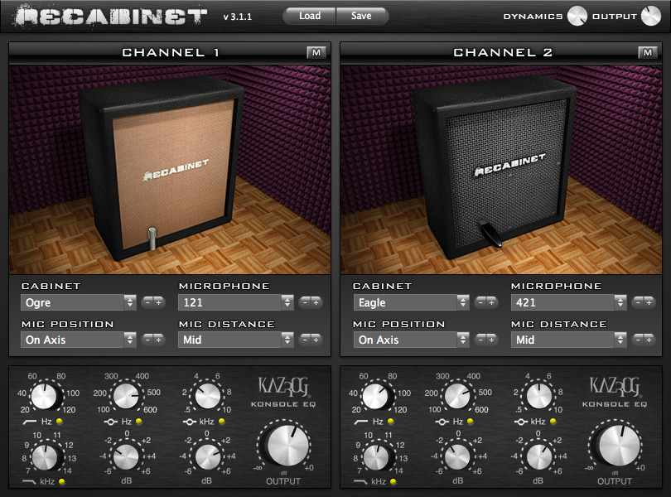Click the Eagle cabinet image in Channel 2
This screenshot has width=671, height=497.
click(496, 169)
